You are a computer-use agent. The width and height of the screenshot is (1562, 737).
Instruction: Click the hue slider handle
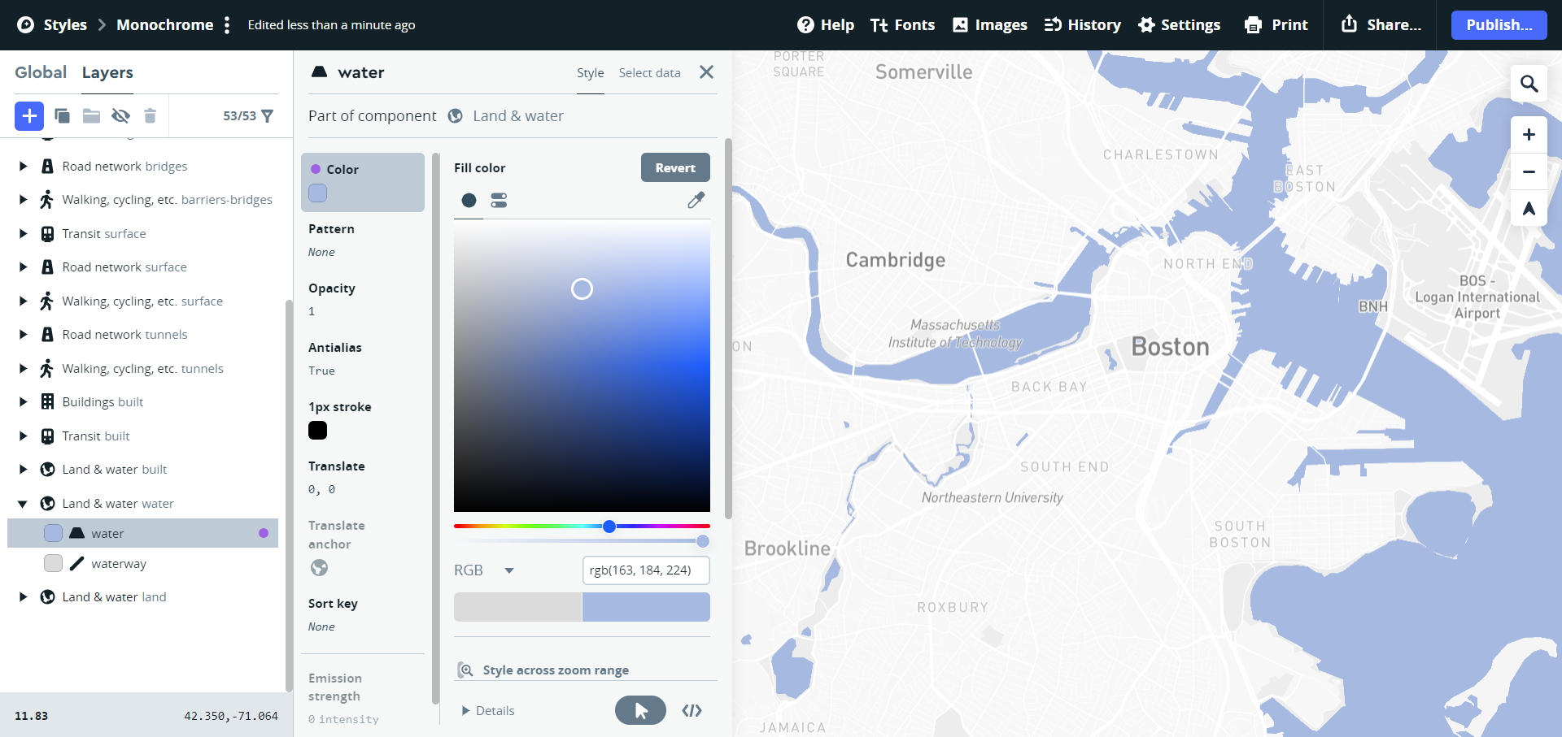click(609, 527)
